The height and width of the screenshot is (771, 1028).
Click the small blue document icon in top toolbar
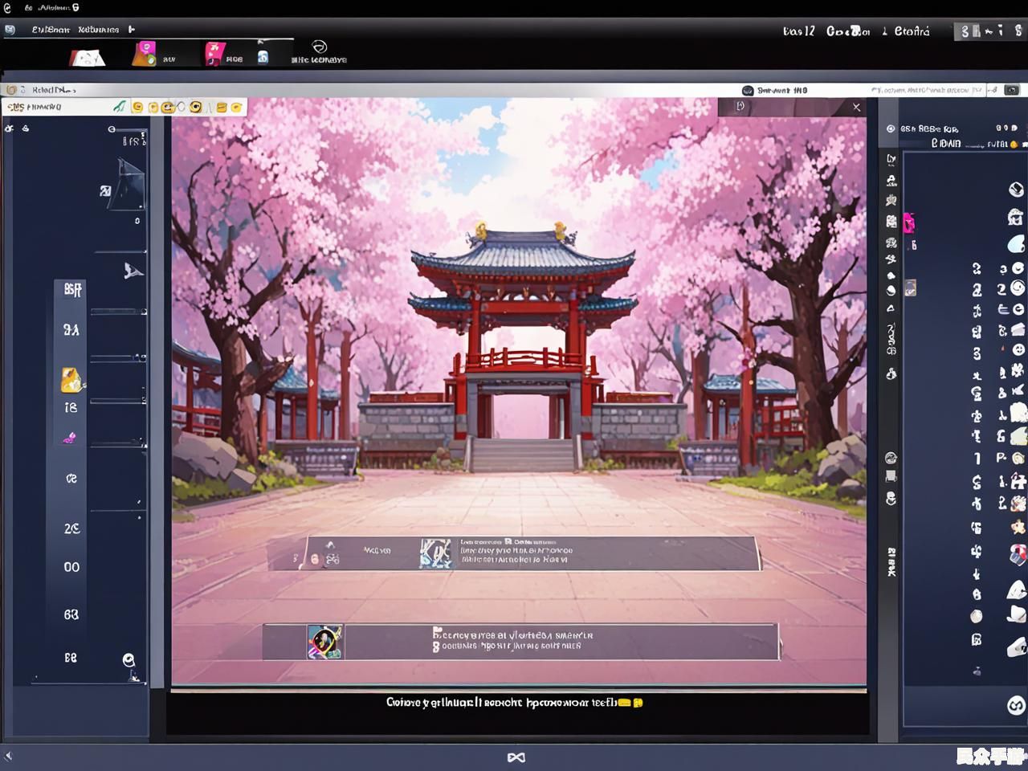pos(263,57)
